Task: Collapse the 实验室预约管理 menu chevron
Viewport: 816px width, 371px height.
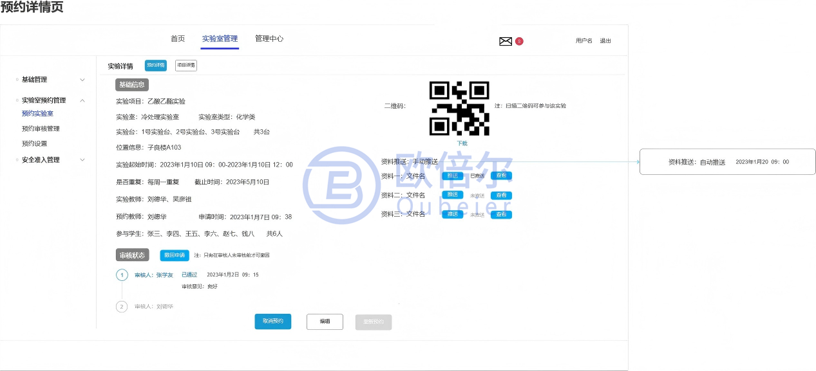Action: coord(82,100)
